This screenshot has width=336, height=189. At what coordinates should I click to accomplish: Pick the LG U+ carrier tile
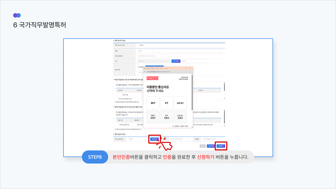click(x=180, y=103)
